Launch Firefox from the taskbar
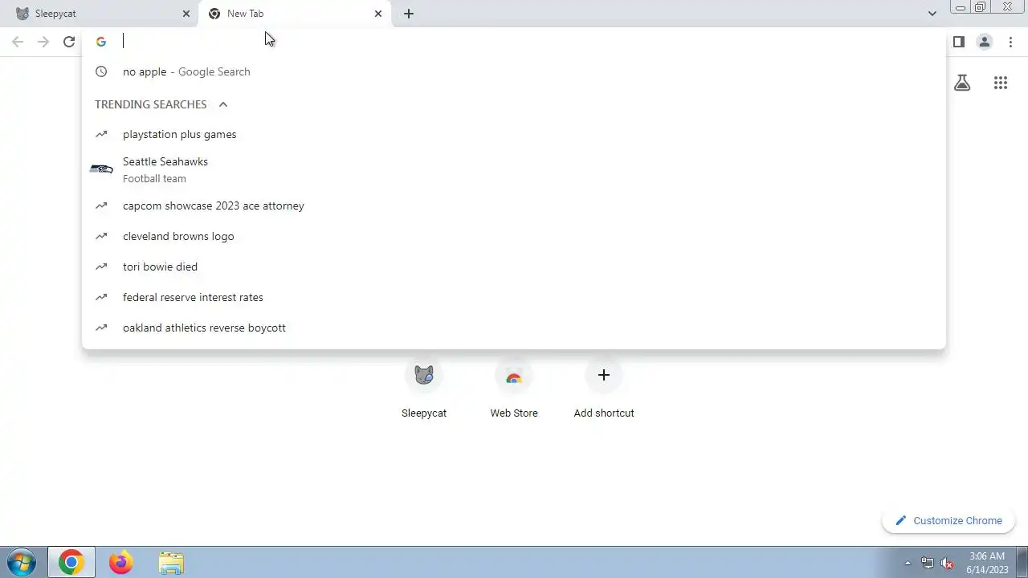Screen dimensions: 1028x578 pyautogui.click(x=121, y=563)
